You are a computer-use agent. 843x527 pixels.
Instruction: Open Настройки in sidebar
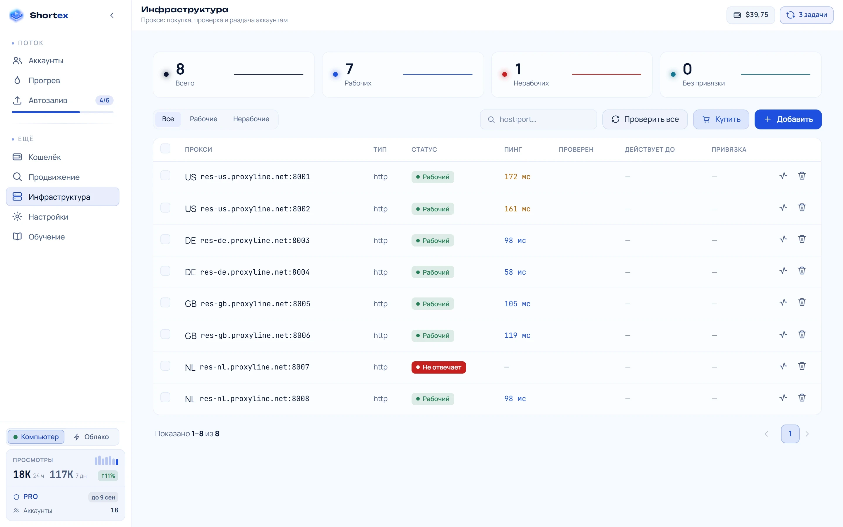pyautogui.click(x=63, y=217)
